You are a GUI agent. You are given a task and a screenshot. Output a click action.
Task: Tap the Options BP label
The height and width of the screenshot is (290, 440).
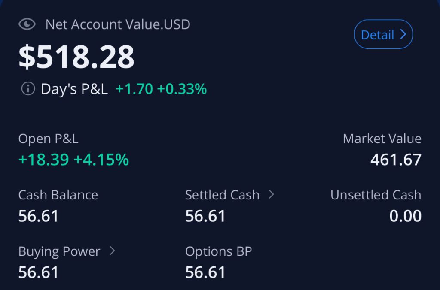point(218,251)
